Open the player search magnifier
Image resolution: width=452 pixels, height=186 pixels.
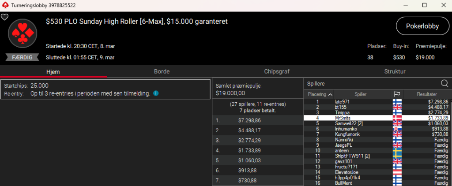pyautogui.click(x=444, y=83)
